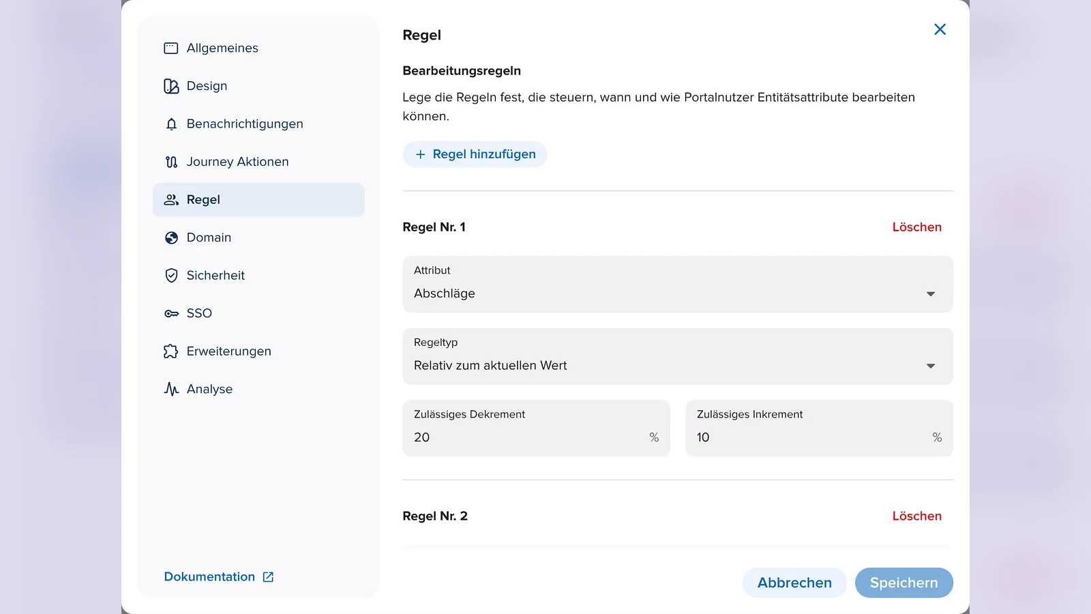
Task: Delete Regel Nr. 1 via Löschen
Action: (916, 227)
